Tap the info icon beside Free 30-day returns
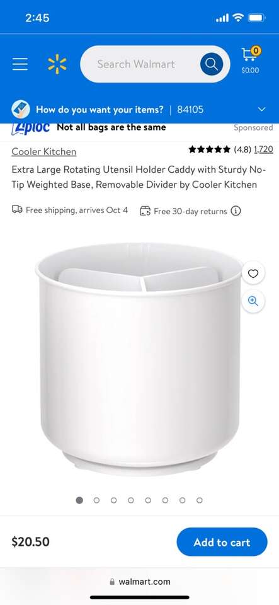279x605 pixels. coord(236,211)
